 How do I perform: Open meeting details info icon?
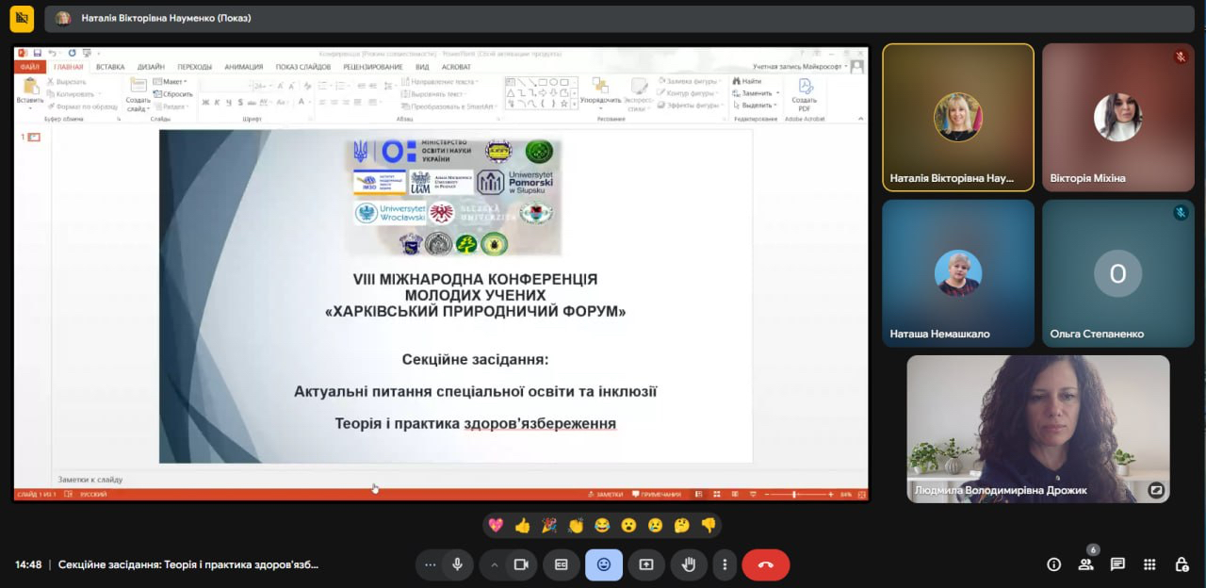pyautogui.click(x=1054, y=564)
